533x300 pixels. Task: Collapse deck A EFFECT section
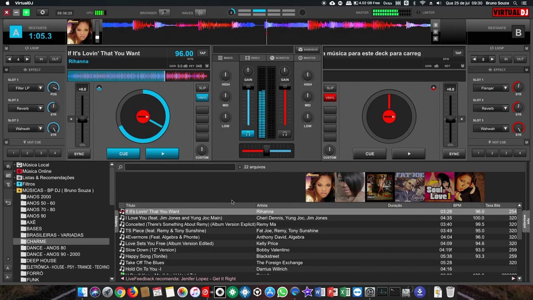coord(7,70)
